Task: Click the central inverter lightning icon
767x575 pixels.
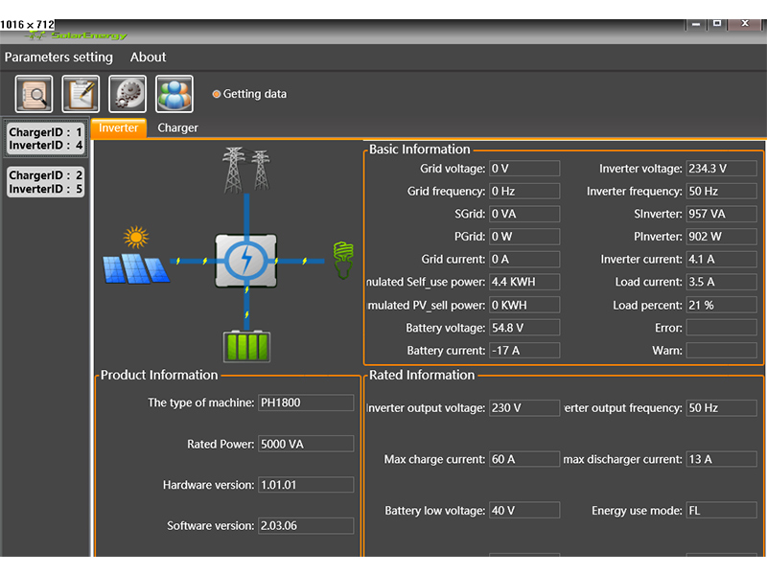Action: pyautogui.click(x=246, y=260)
